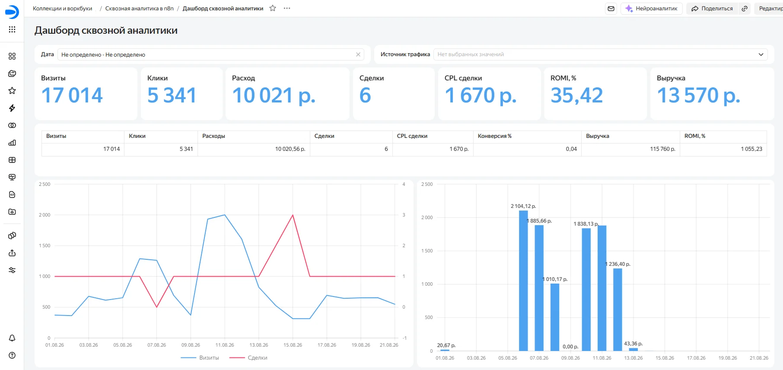Open the three-dots more menu
The width and height of the screenshot is (783, 370).
point(287,8)
